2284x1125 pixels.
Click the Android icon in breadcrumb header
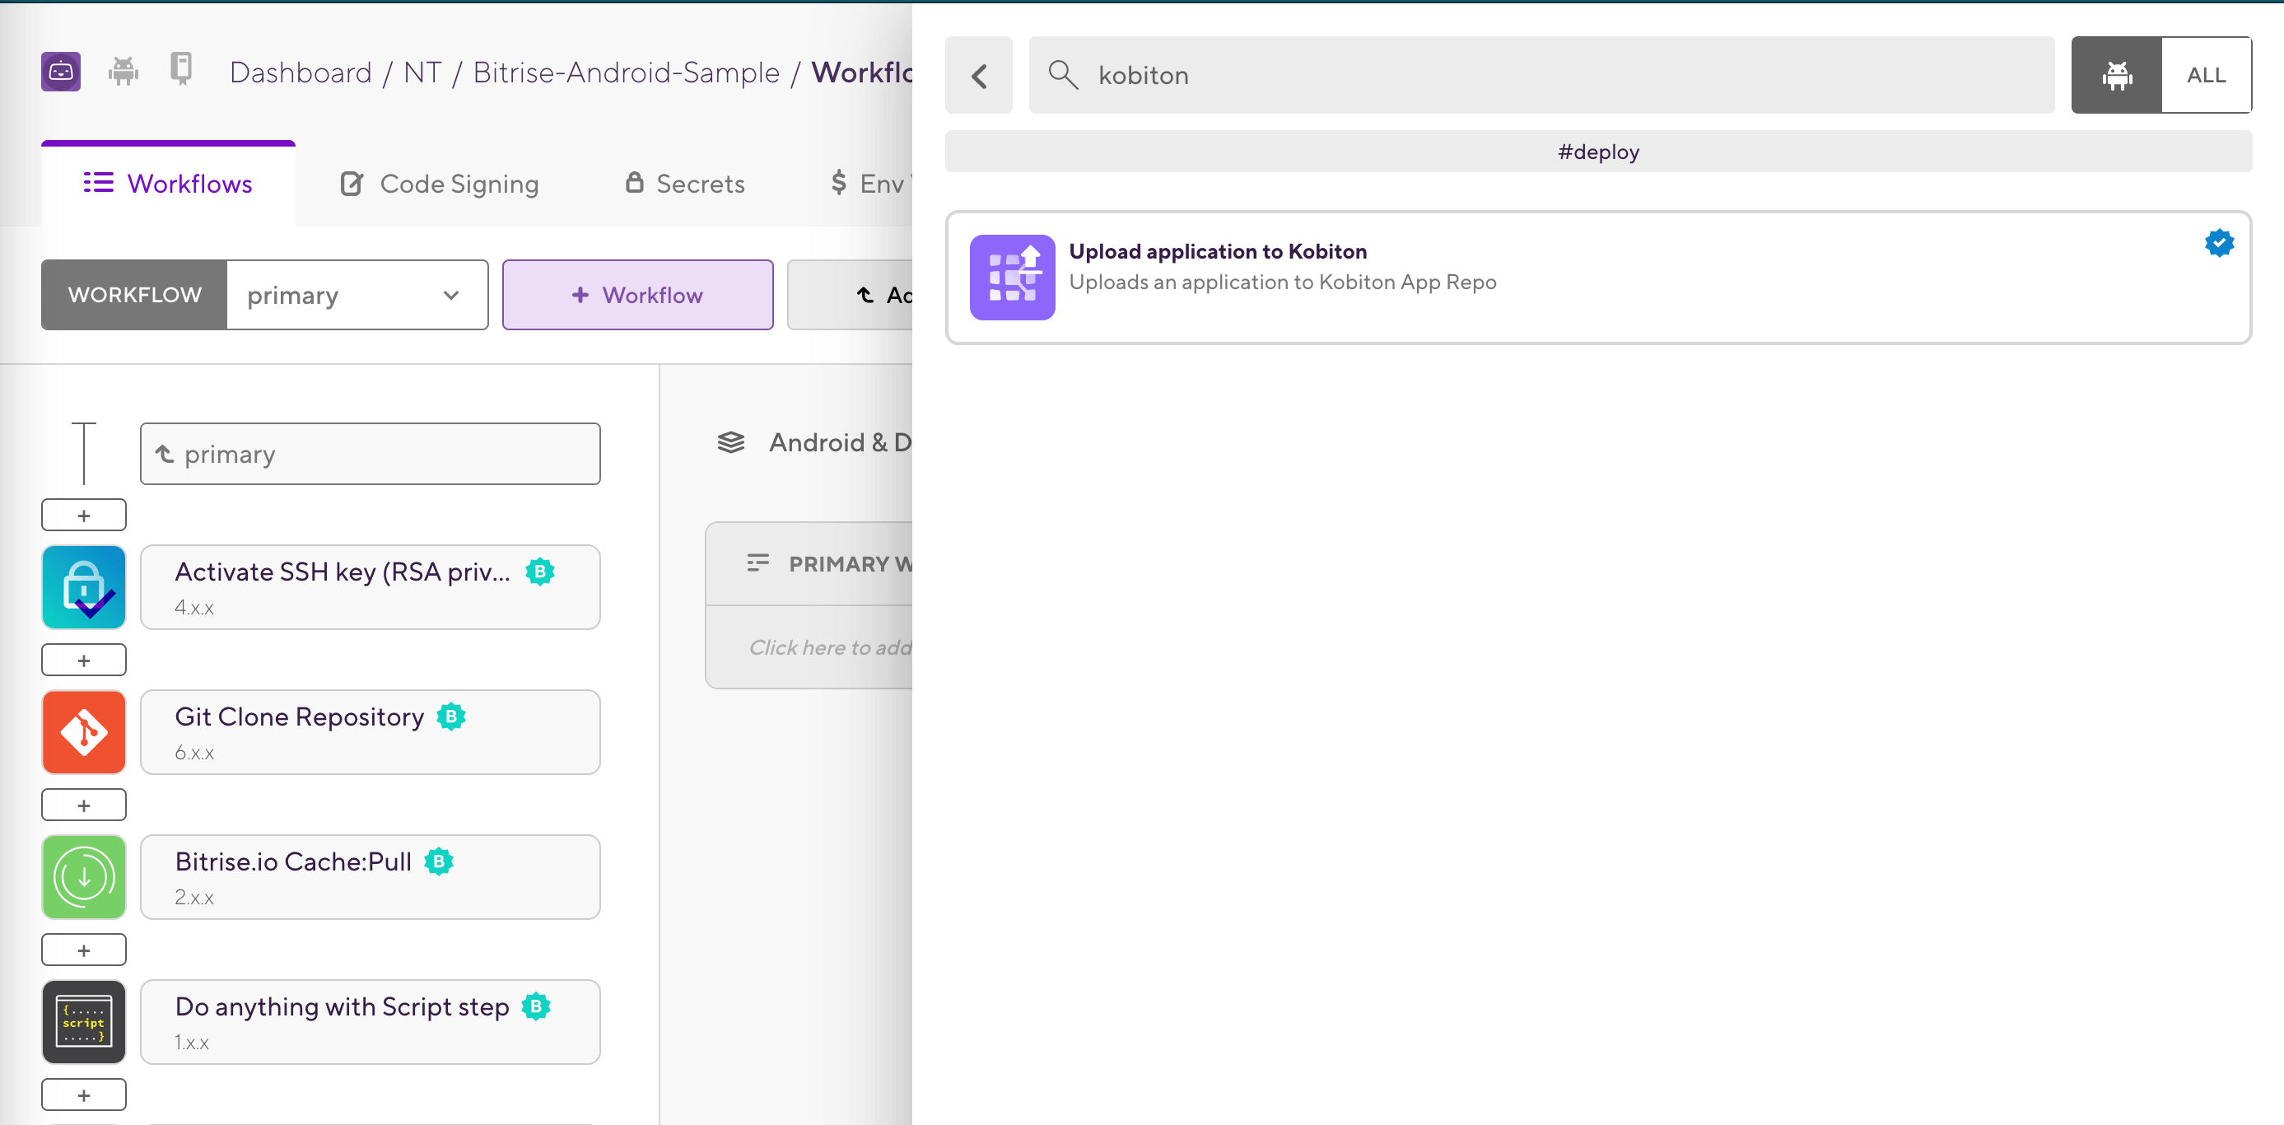coord(124,71)
